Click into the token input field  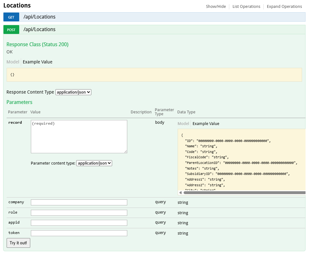(79, 233)
